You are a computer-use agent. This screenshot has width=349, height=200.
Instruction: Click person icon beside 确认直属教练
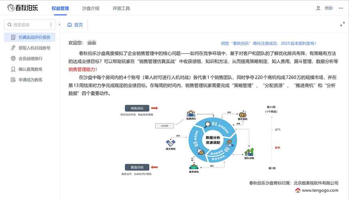click(x=13, y=69)
